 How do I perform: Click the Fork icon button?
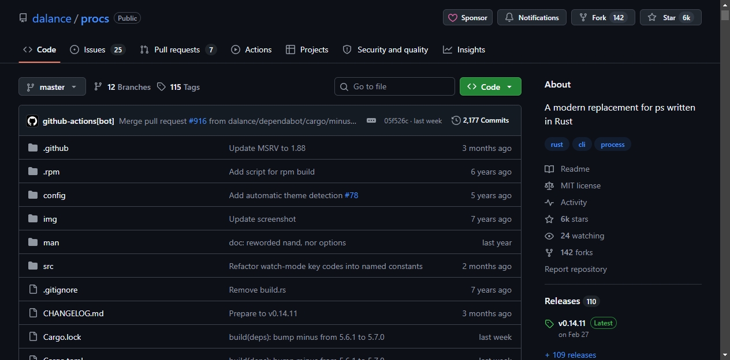tap(583, 18)
